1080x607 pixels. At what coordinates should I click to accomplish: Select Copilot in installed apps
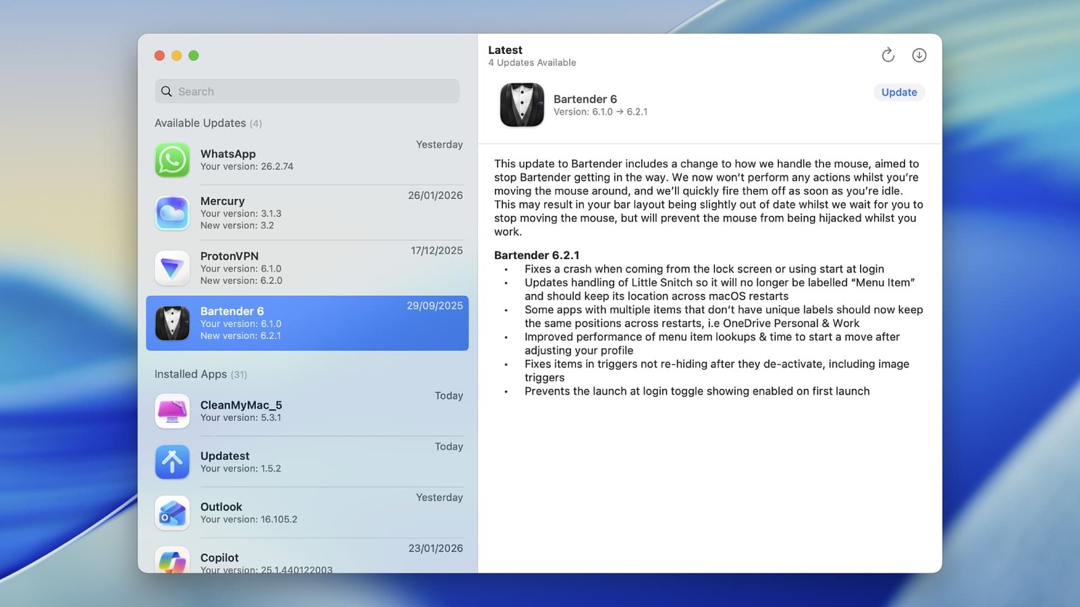click(x=307, y=560)
